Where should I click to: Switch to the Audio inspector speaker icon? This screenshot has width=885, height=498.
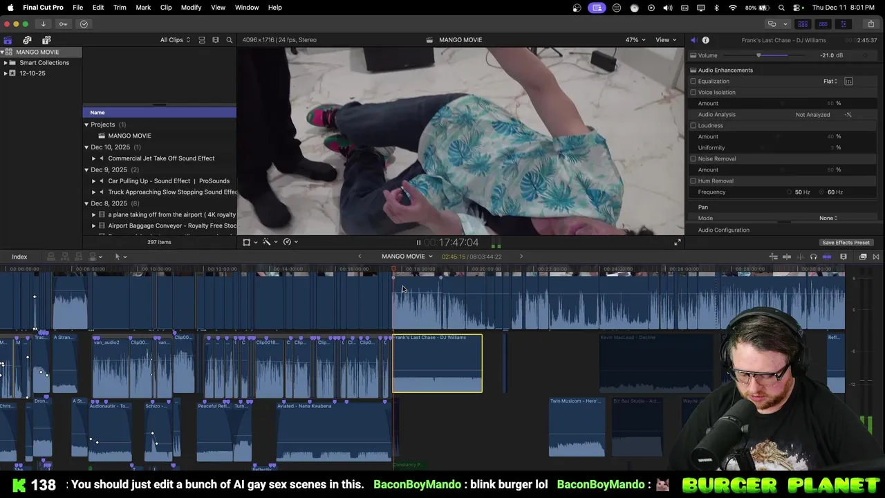[694, 40]
